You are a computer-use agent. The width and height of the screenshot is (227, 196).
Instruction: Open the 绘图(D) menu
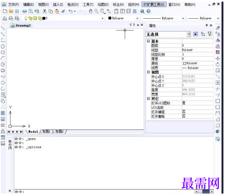[103, 4]
